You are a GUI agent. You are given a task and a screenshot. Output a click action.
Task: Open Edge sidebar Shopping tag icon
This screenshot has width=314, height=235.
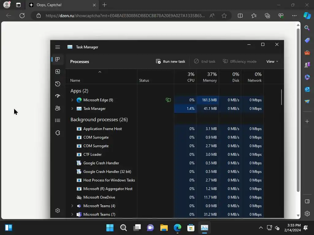[307, 40]
